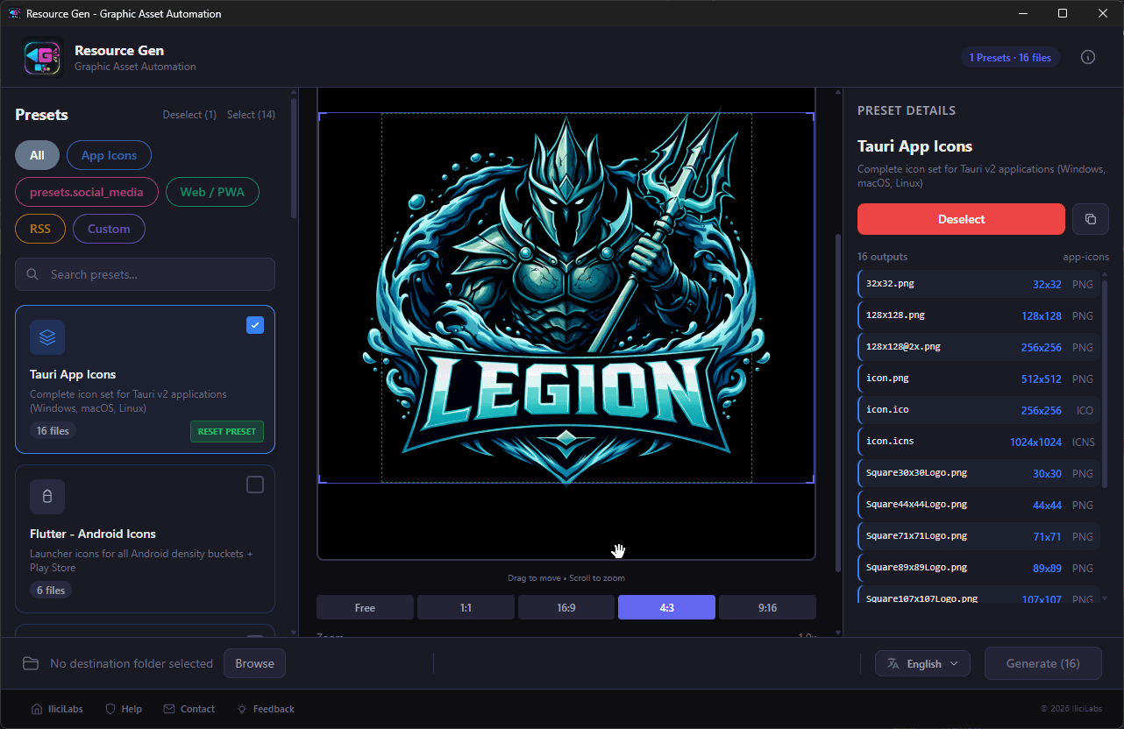Choose the 1:1 ratio option
The image size is (1124, 729).
click(466, 606)
